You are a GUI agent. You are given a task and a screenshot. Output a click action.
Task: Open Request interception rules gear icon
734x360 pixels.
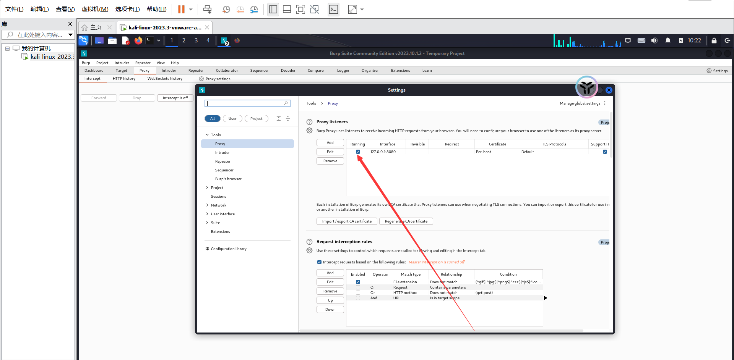[310, 250]
